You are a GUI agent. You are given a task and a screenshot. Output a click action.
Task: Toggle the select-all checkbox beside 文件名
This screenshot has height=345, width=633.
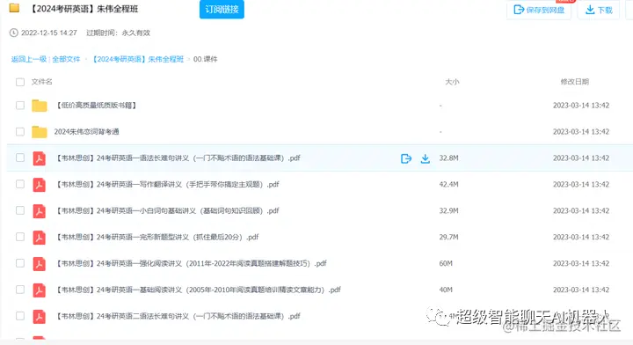tap(20, 82)
